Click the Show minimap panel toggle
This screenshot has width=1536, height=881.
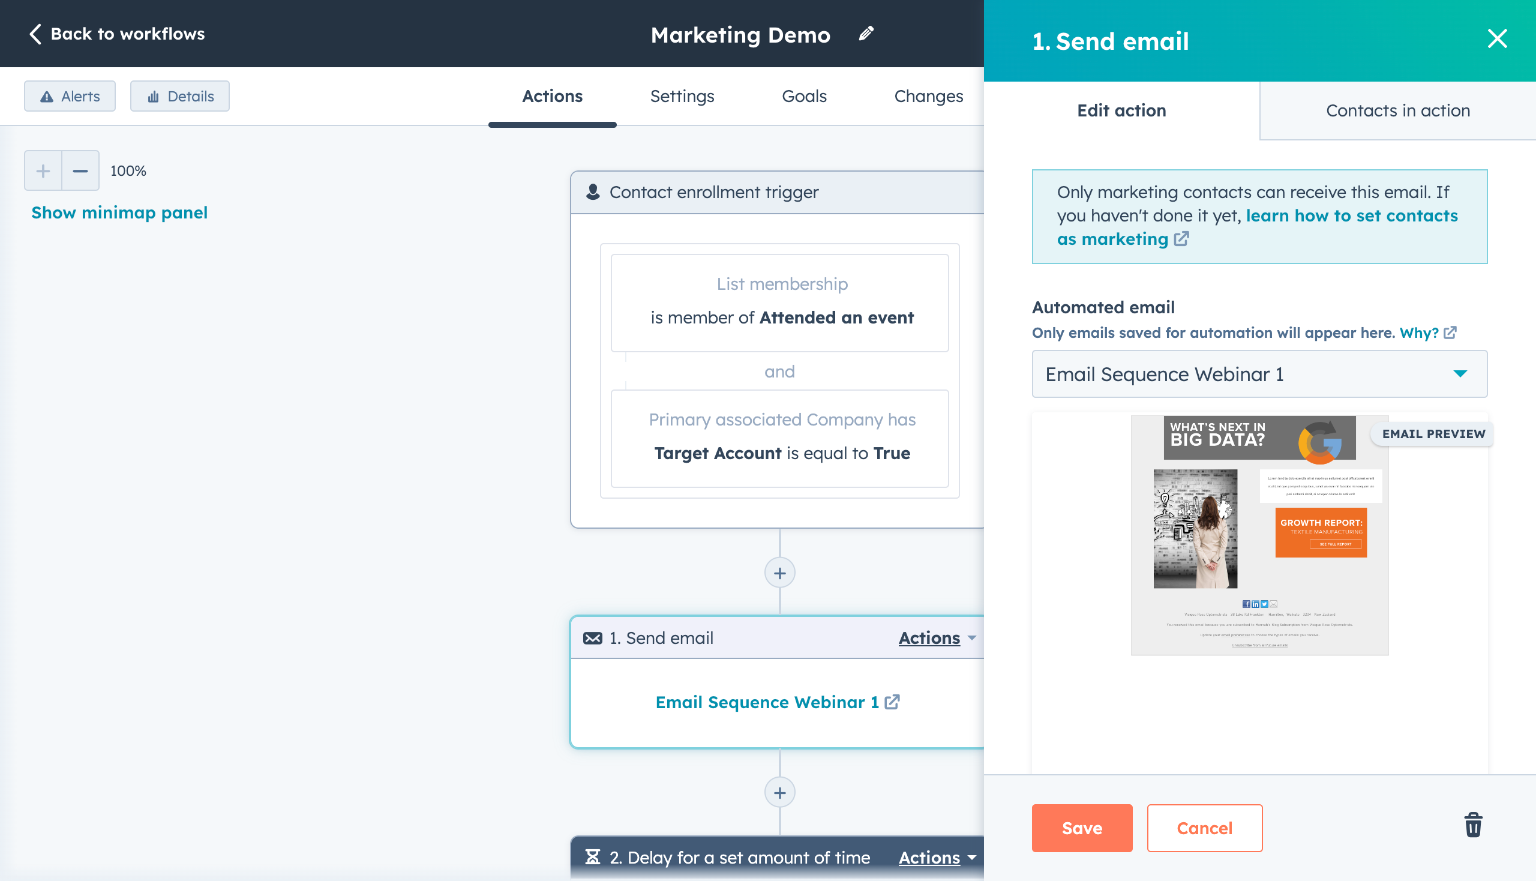tap(118, 212)
